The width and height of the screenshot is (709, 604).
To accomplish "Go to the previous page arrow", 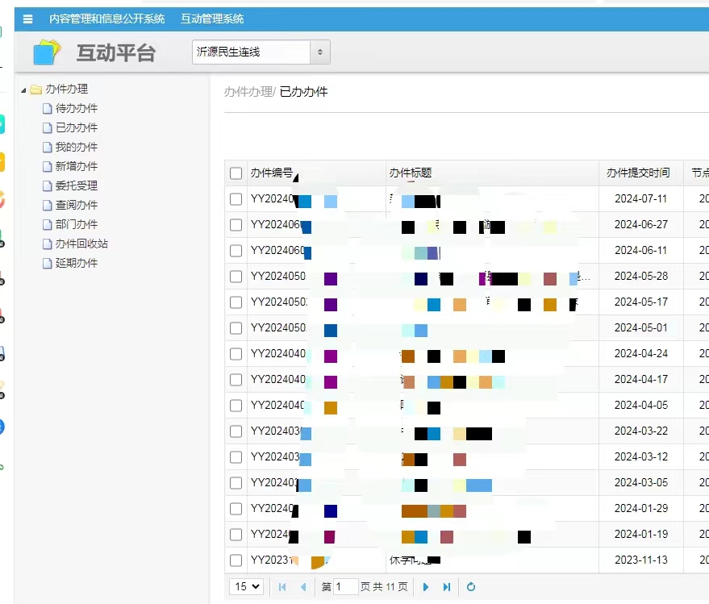I will click(303, 587).
